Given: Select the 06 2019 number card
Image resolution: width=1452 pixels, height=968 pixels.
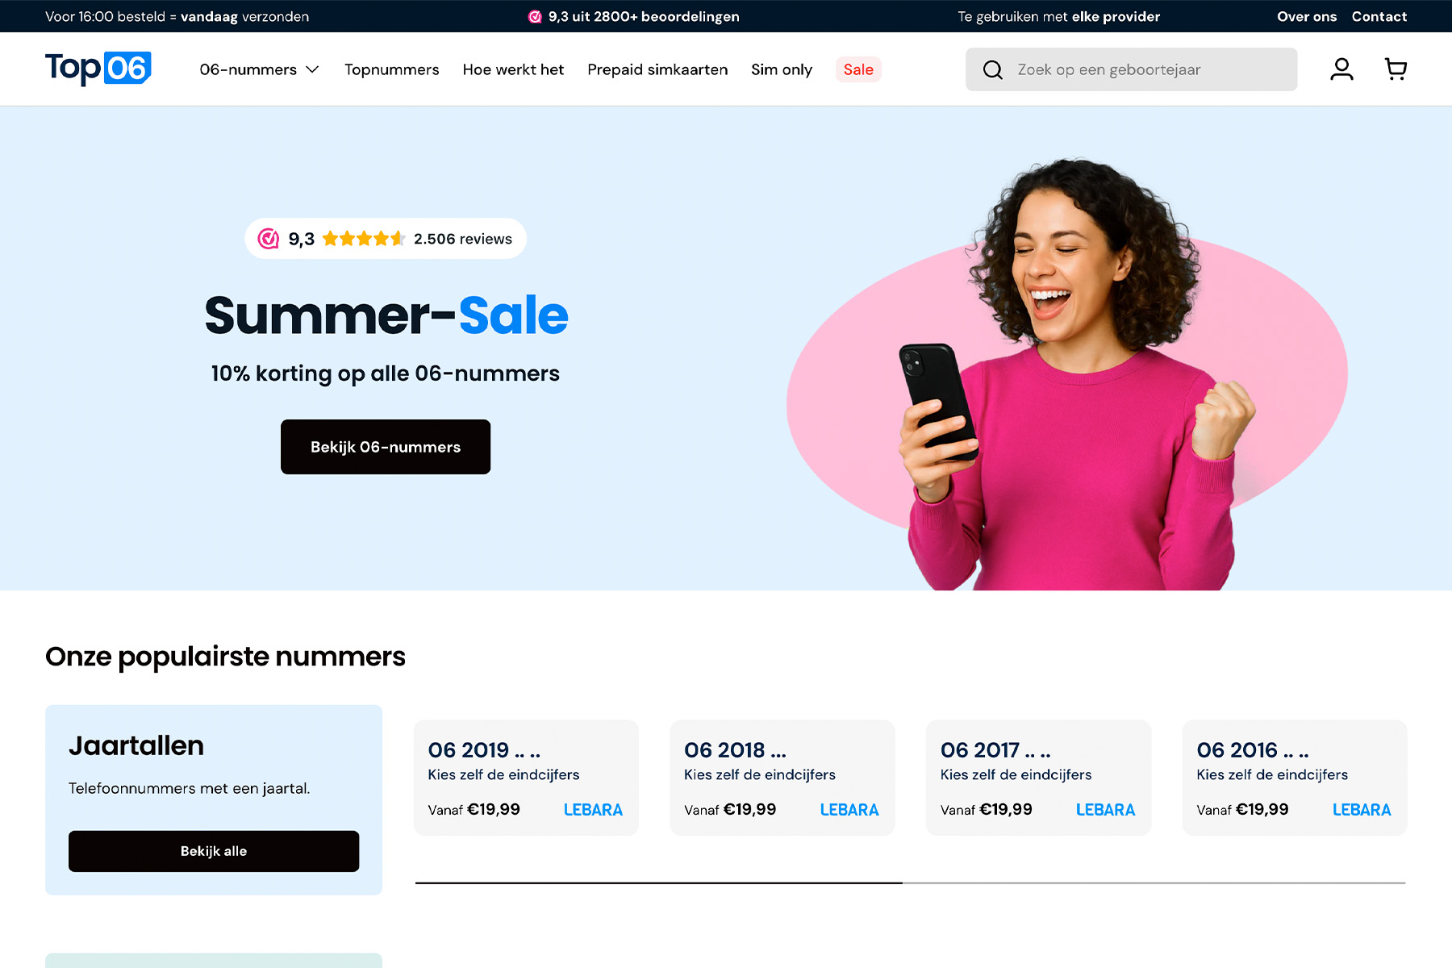Looking at the screenshot, I should pyautogui.click(x=526, y=778).
